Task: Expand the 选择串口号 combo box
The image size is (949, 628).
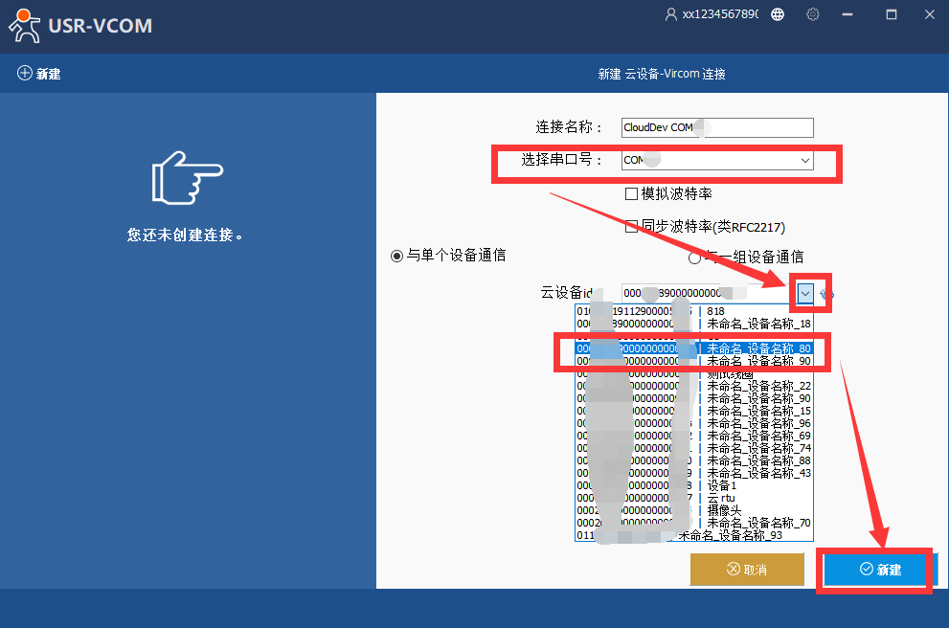Action: click(x=805, y=160)
